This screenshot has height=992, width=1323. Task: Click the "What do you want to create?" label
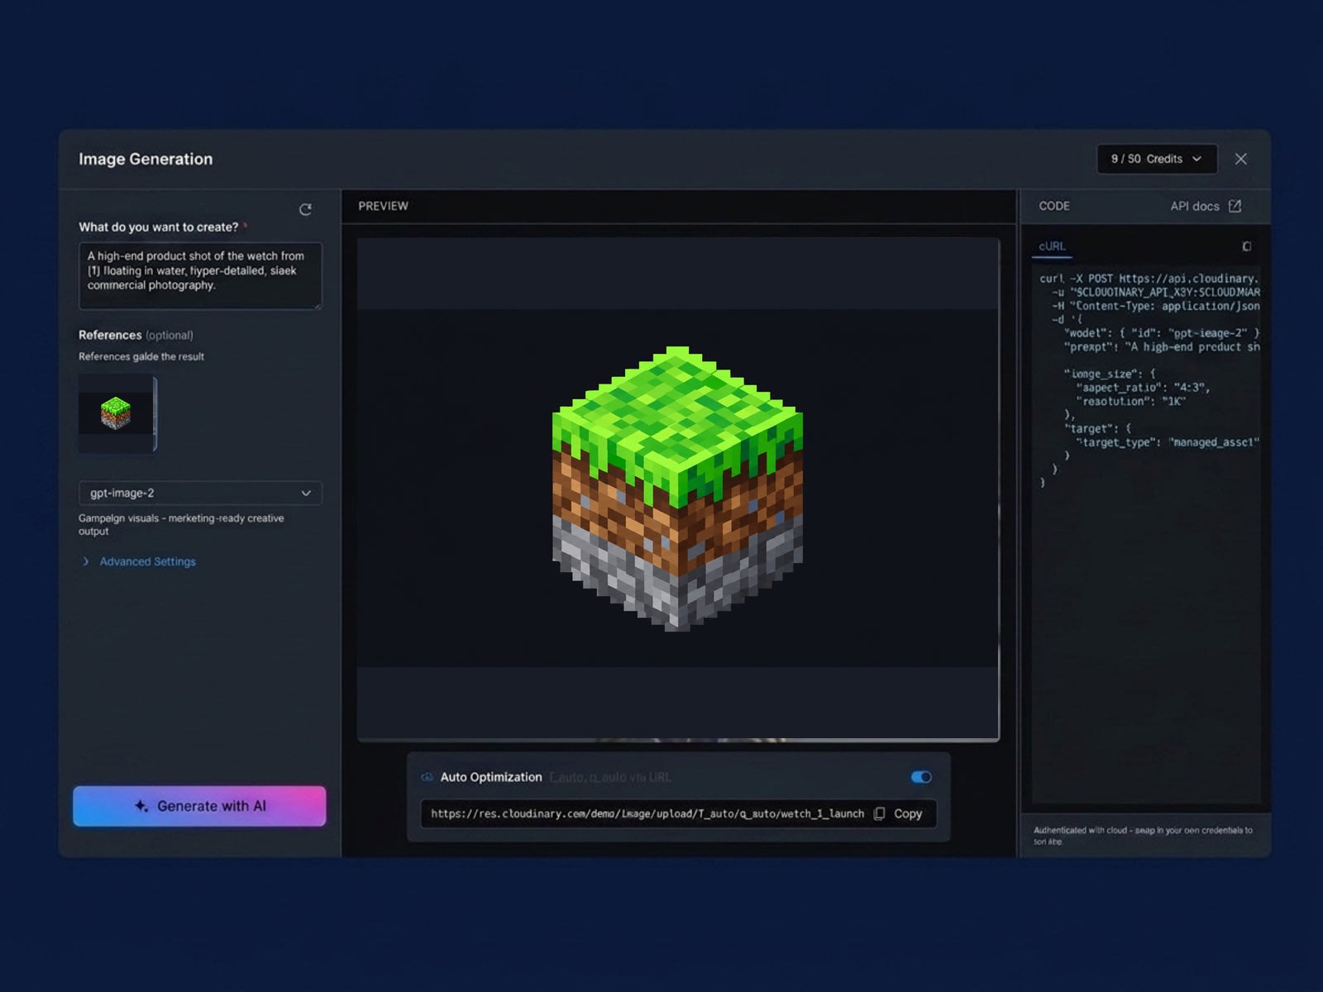tap(159, 227)
